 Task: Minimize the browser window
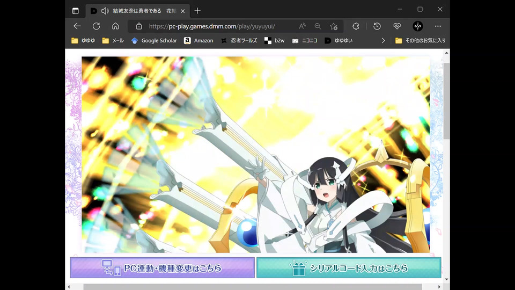tap(400, 9)
